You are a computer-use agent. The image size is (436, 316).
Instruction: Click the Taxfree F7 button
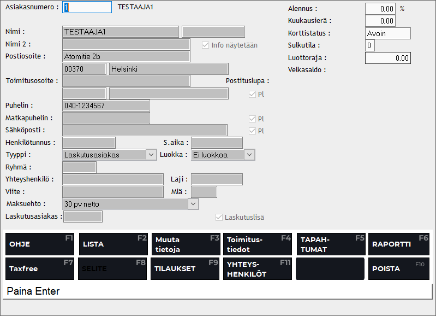pyautogui.click(x=40, y=268)
